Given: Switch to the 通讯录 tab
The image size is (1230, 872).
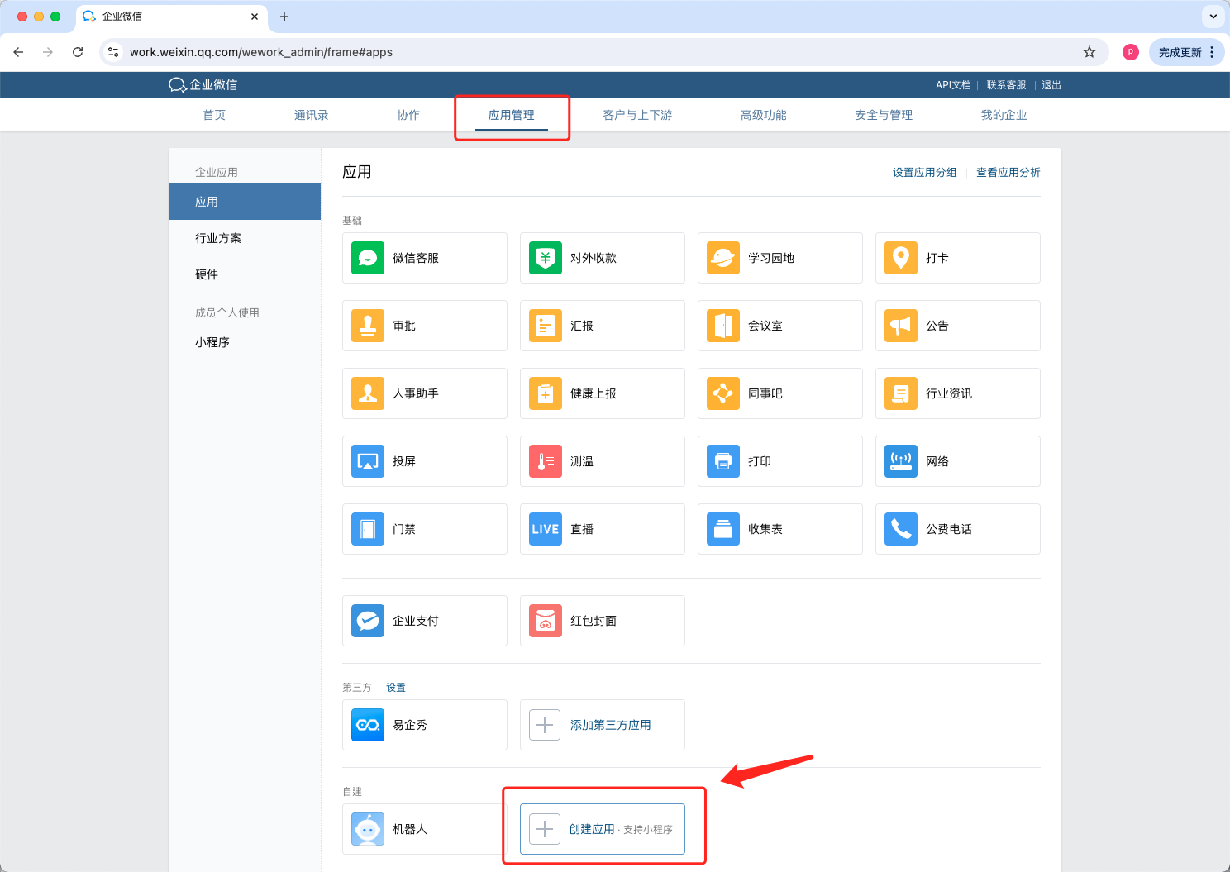Looking at the screenshot, I should coord(312,115).
